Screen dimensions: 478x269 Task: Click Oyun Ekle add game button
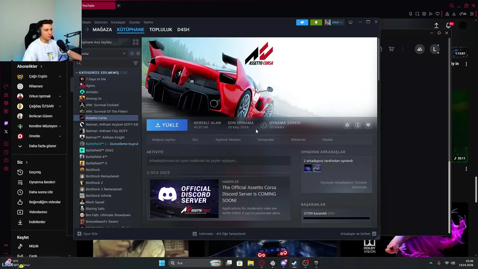(x=87, y=234)
